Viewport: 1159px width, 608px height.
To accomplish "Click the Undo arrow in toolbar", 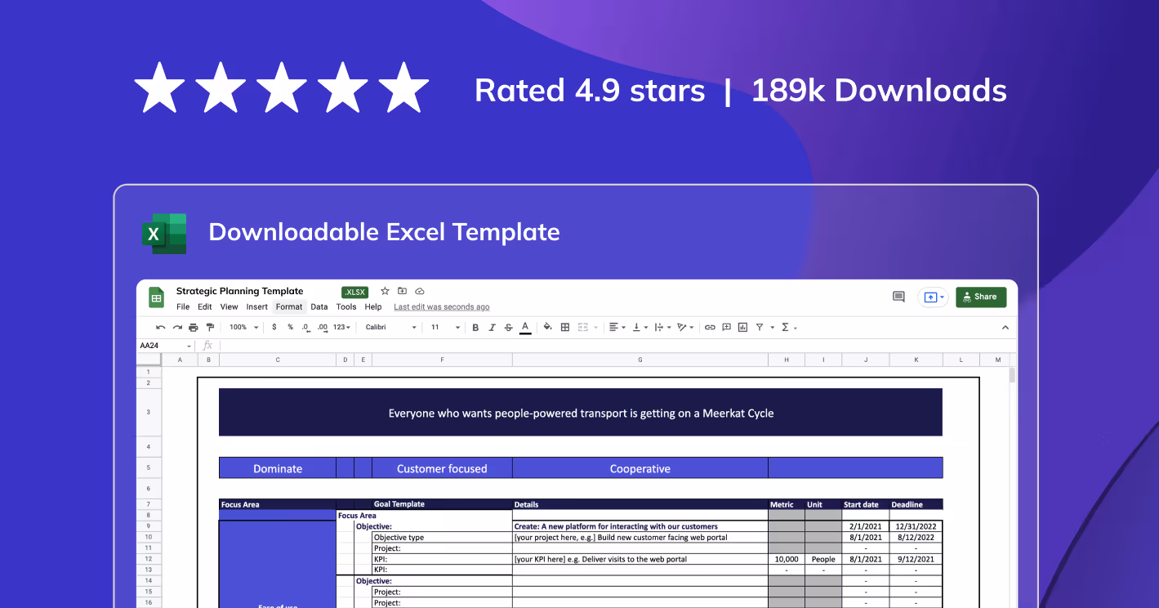I will [161, 327].
